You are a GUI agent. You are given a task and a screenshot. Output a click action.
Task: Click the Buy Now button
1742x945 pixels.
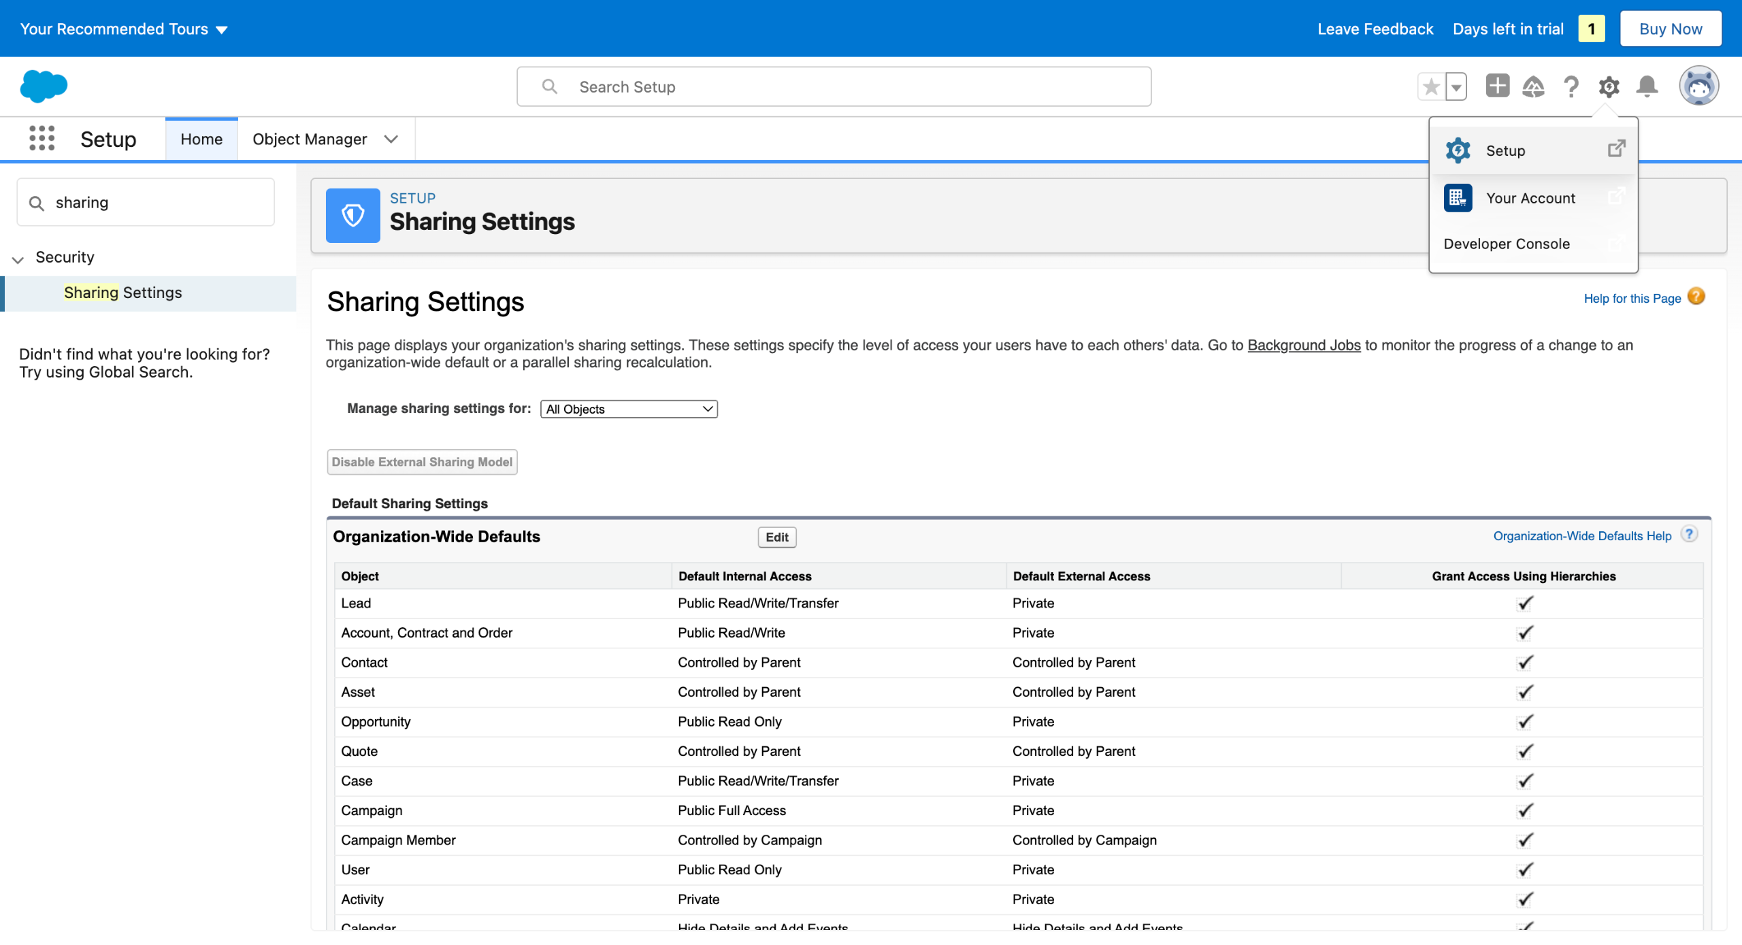click(1671, 29)
